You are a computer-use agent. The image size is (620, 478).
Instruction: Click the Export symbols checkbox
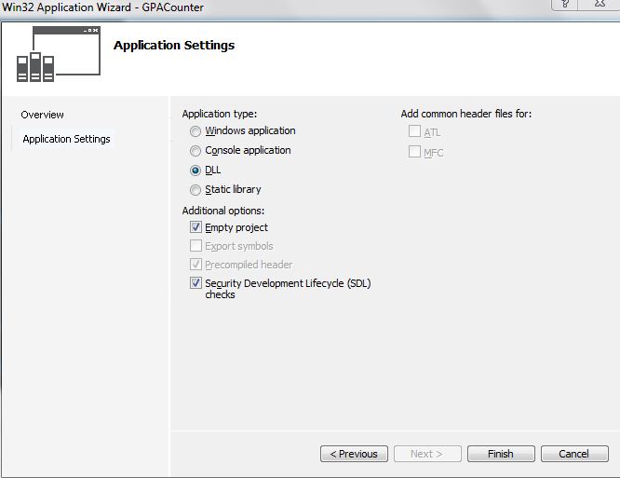click(196, 246)
